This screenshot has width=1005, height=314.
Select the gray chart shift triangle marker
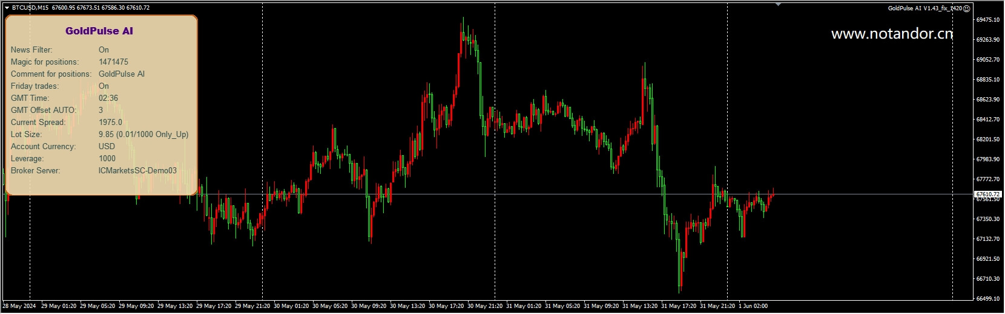coord(779,5)
